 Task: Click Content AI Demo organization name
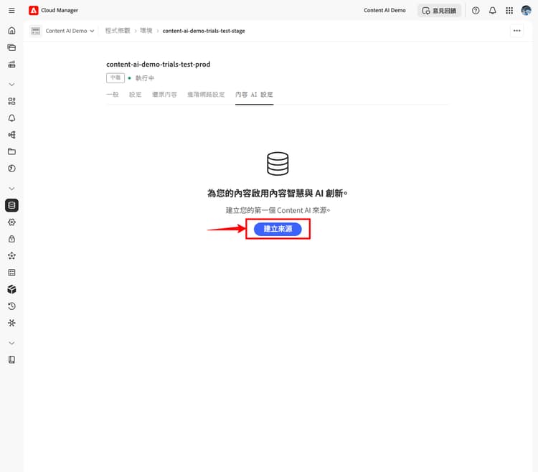point(384,10)
